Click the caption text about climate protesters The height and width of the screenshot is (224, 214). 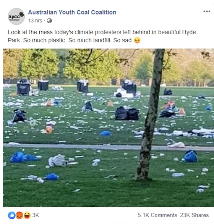pyautogui.click(x=102, y=36)
